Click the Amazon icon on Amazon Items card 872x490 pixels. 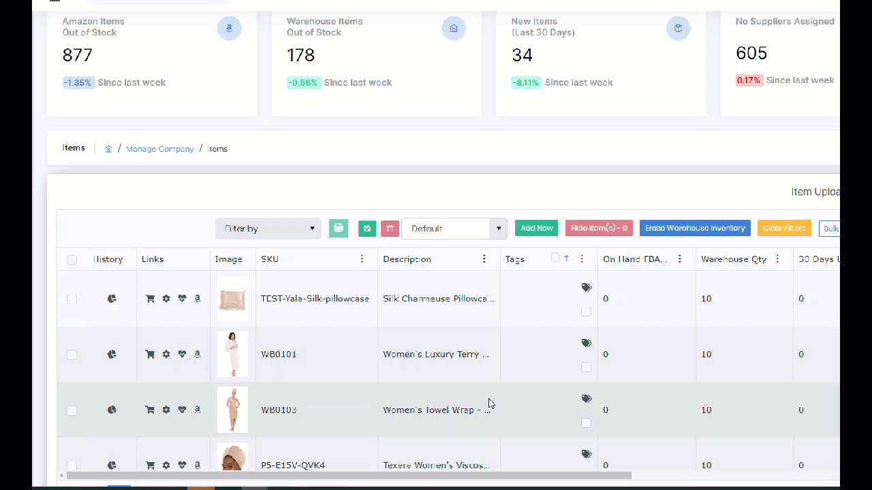[229, 29]
